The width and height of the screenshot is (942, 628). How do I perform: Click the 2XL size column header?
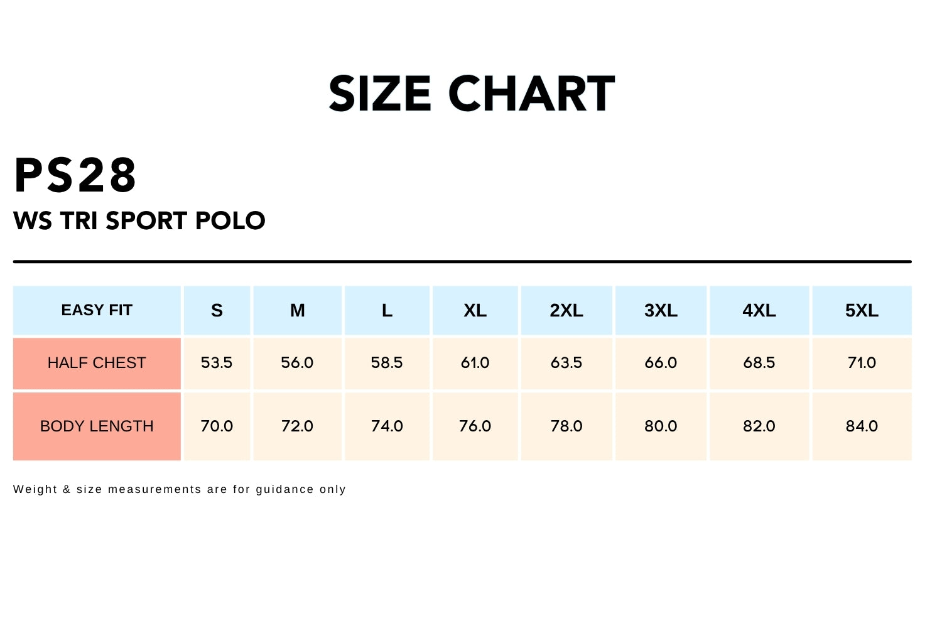pyautogui.click(x=566, y=310)
